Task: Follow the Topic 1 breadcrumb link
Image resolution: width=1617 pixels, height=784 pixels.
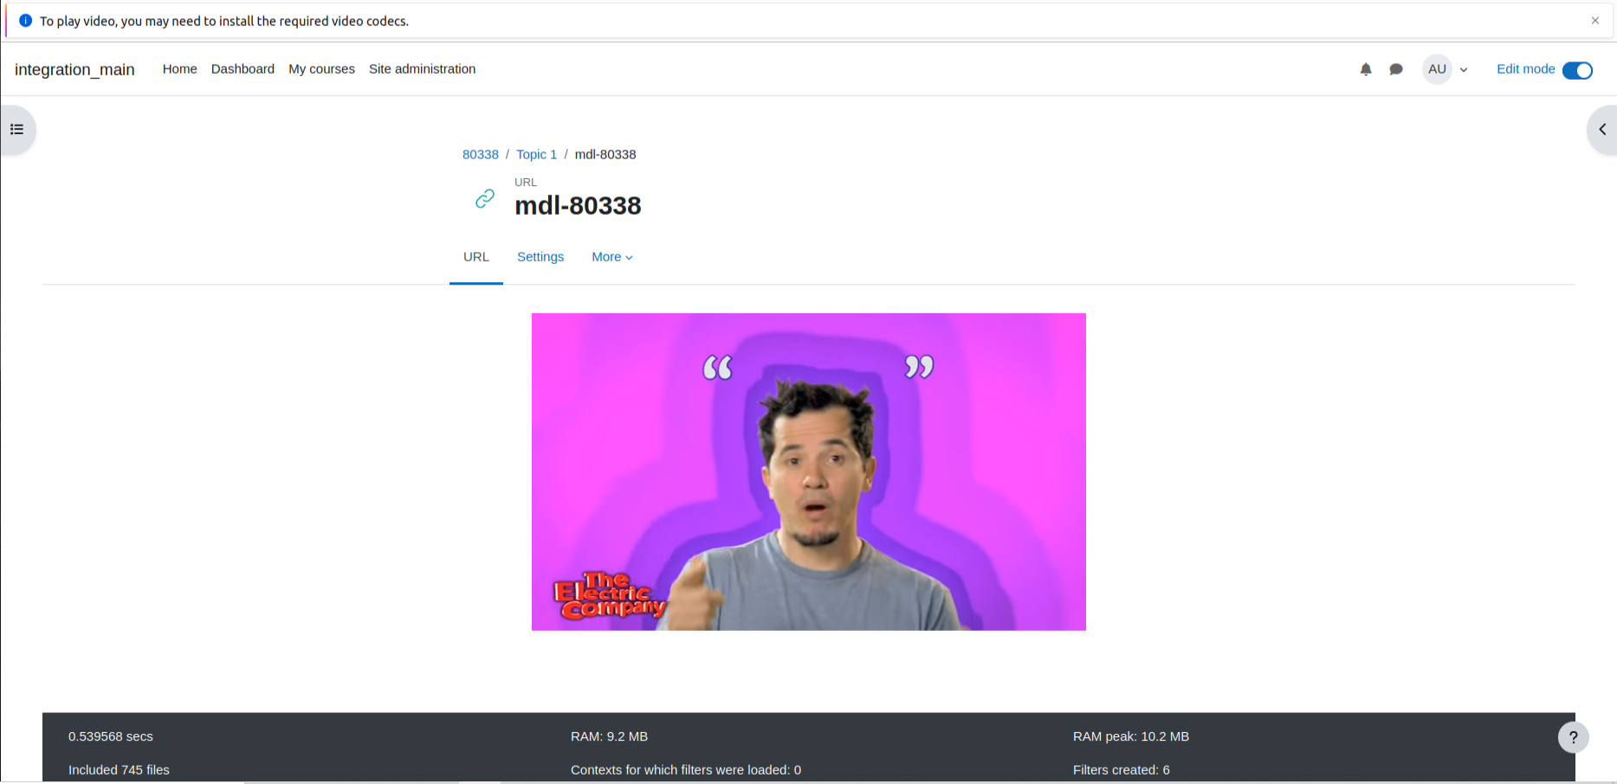Action: 537,155
